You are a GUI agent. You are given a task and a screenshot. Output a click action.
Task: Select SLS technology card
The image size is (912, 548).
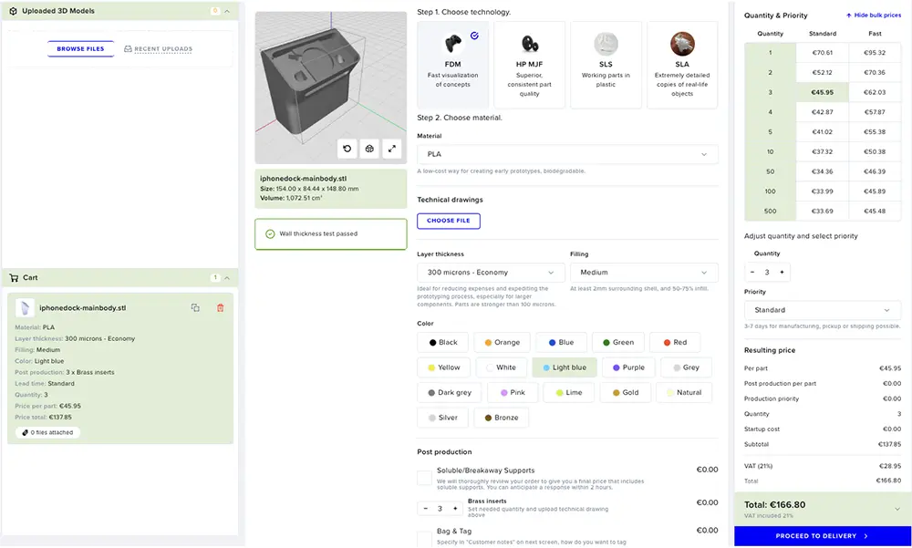606,65
